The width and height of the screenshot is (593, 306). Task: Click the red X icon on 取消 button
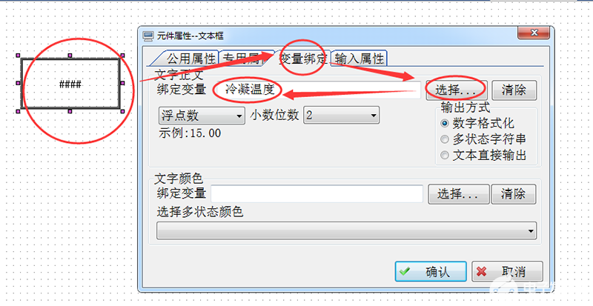coord(481,272)
